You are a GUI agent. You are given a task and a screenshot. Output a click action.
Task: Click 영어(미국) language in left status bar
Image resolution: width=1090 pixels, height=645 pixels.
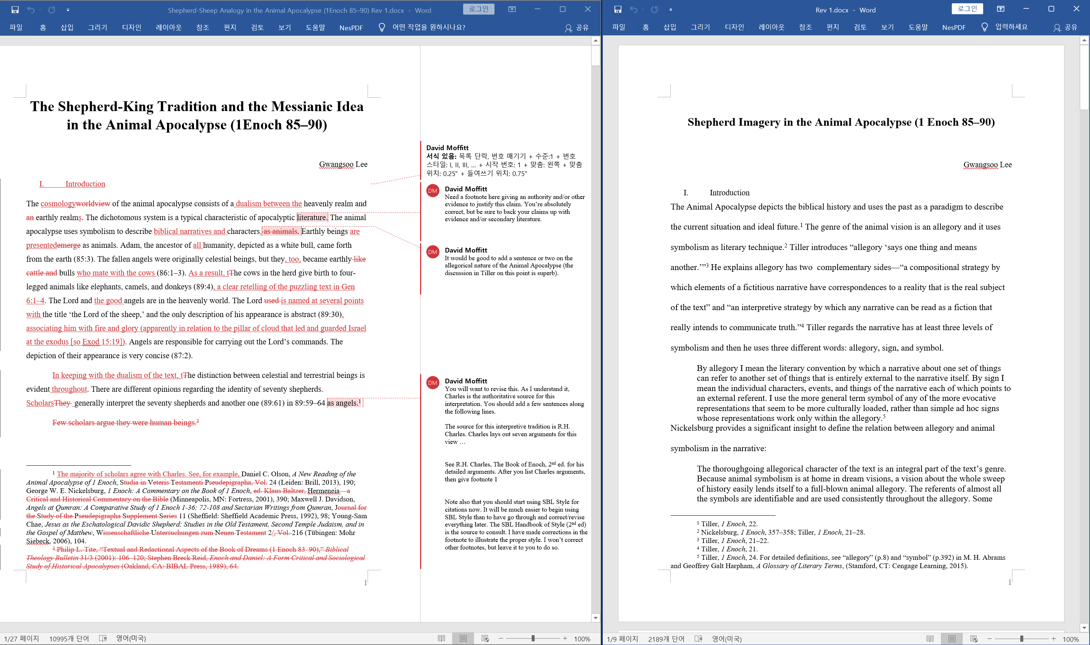click(x=131, y=638)
